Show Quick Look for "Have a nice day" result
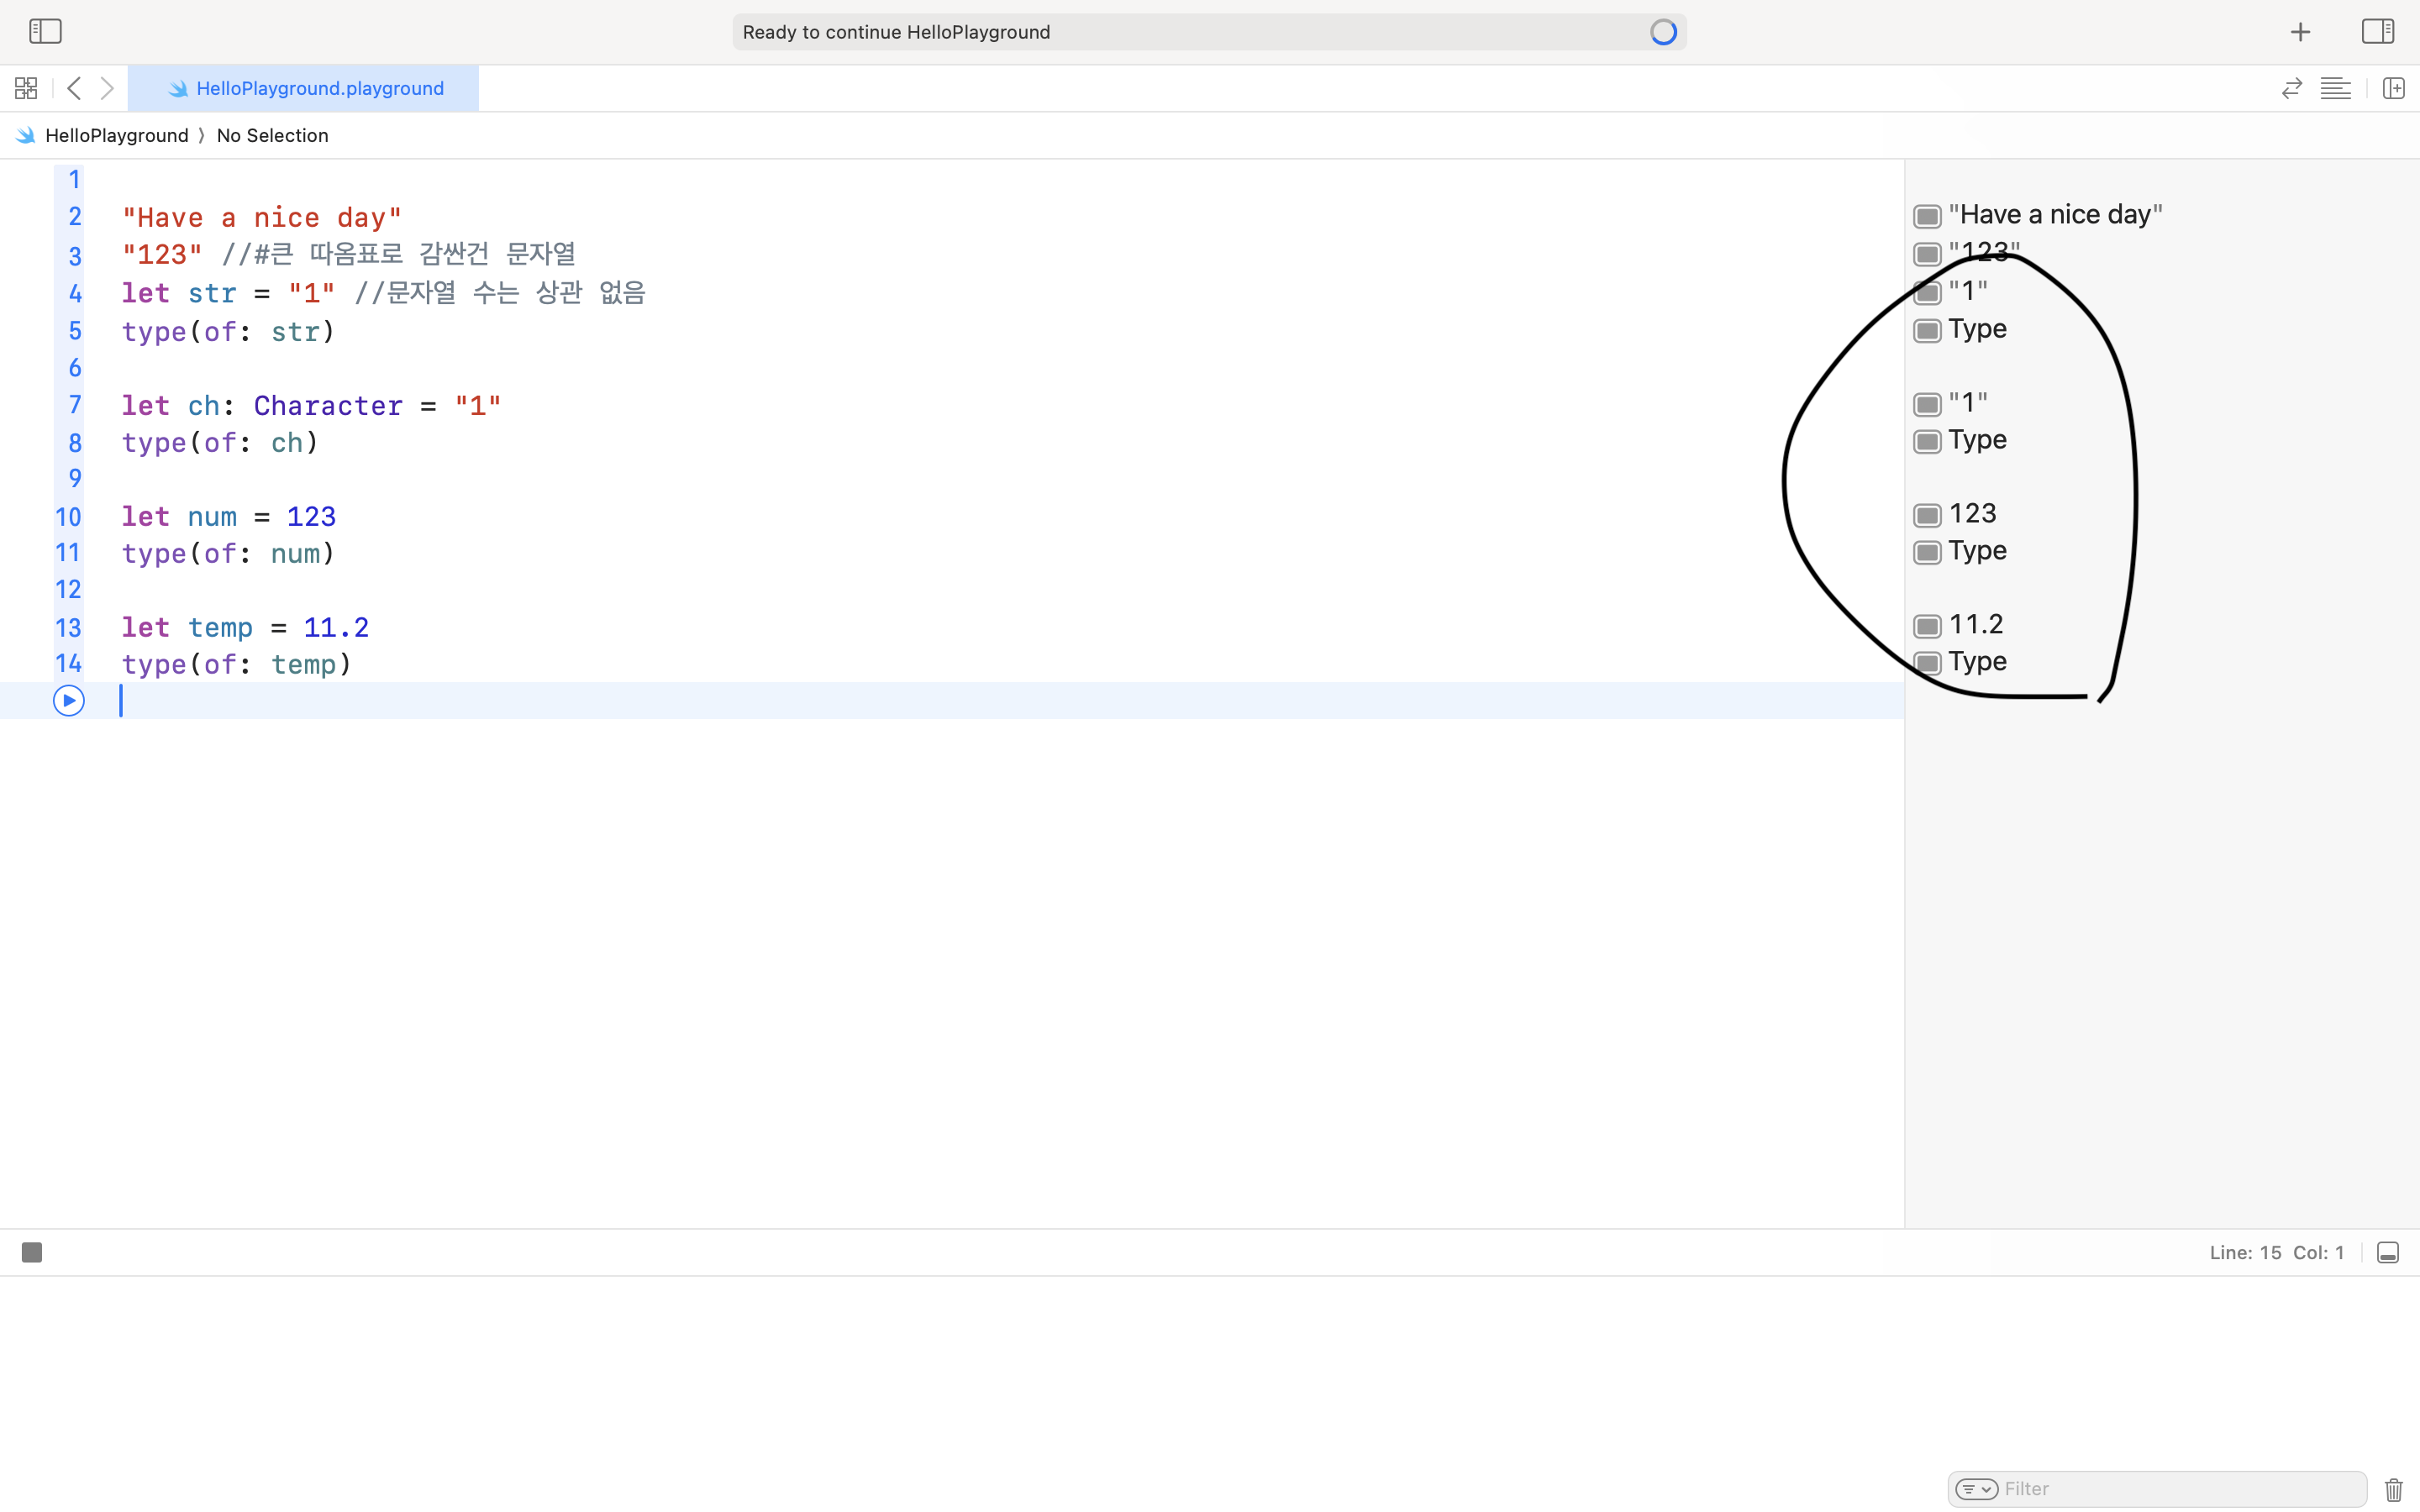 (x=1927, y=216)
